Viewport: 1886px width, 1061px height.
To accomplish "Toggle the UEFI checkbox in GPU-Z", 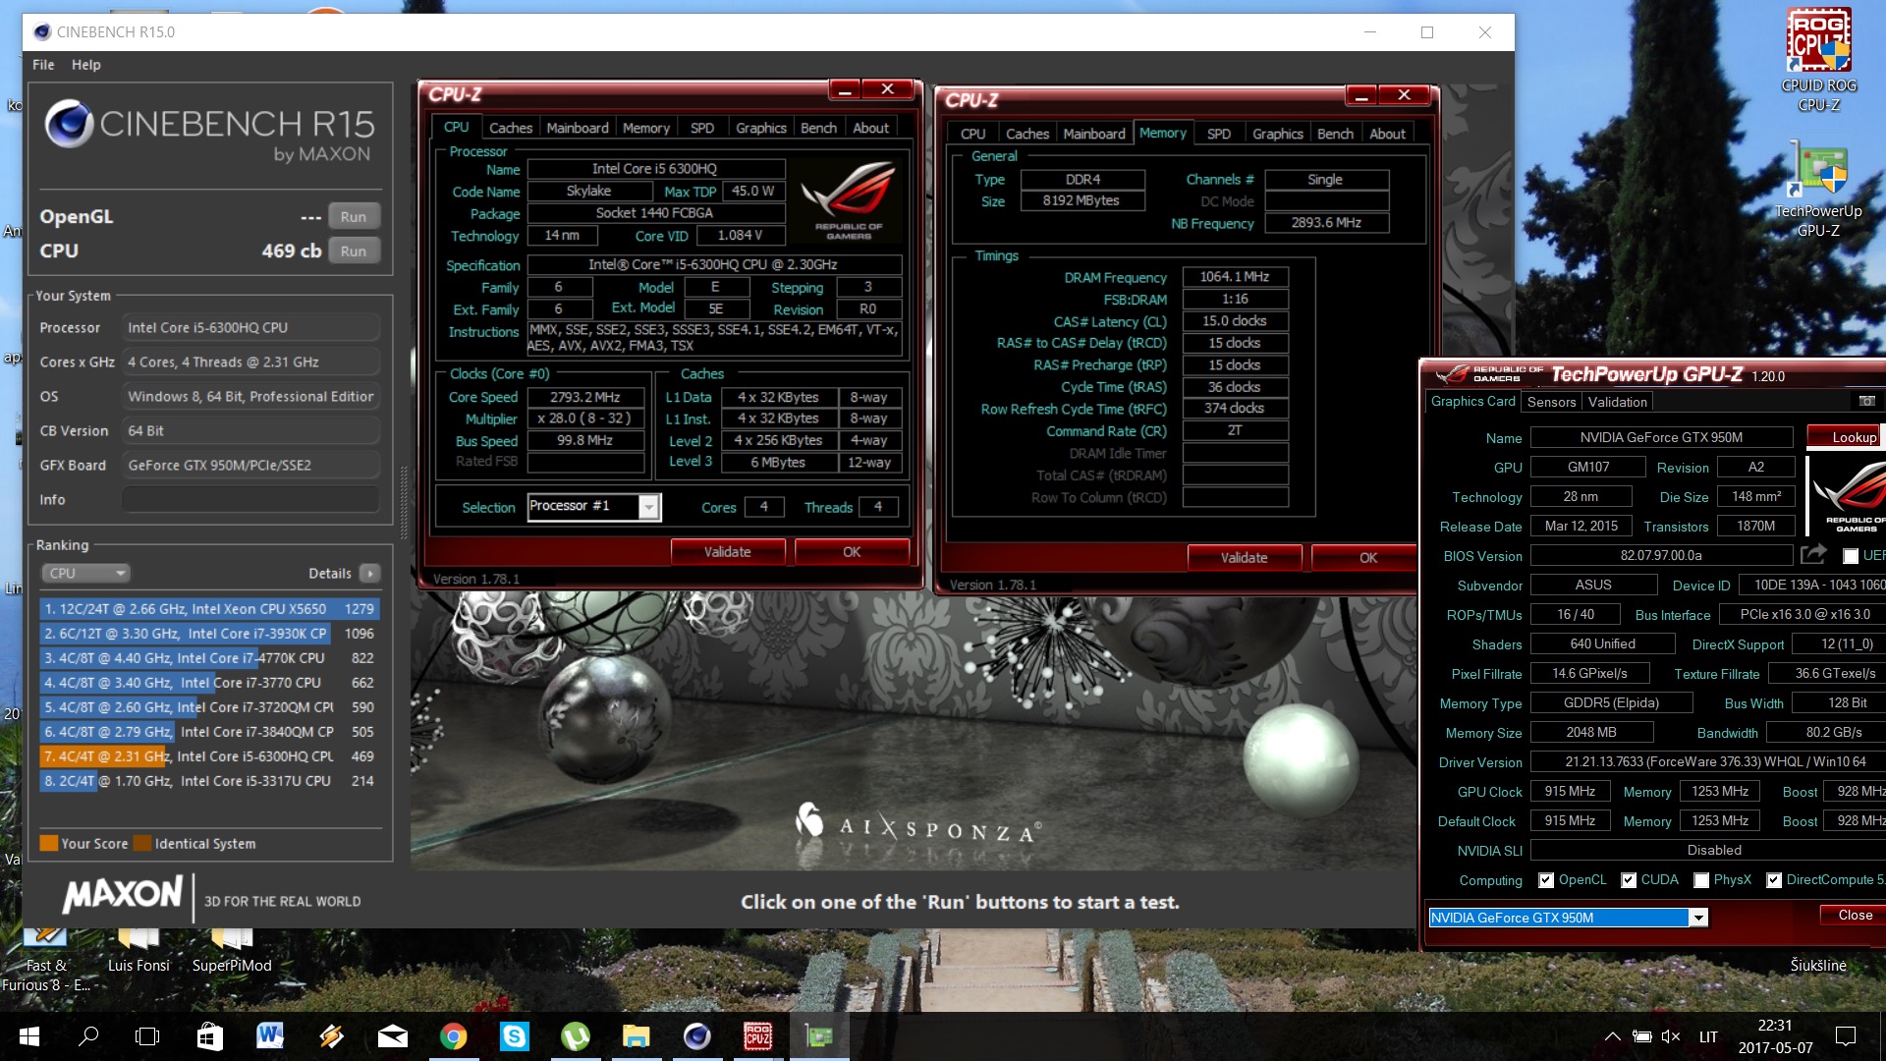I will tap(1851, 556).
